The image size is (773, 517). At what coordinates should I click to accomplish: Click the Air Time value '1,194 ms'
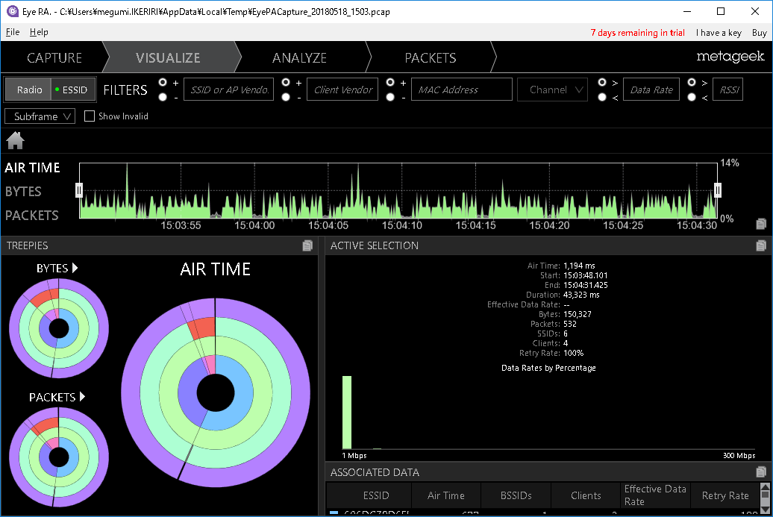579,266
